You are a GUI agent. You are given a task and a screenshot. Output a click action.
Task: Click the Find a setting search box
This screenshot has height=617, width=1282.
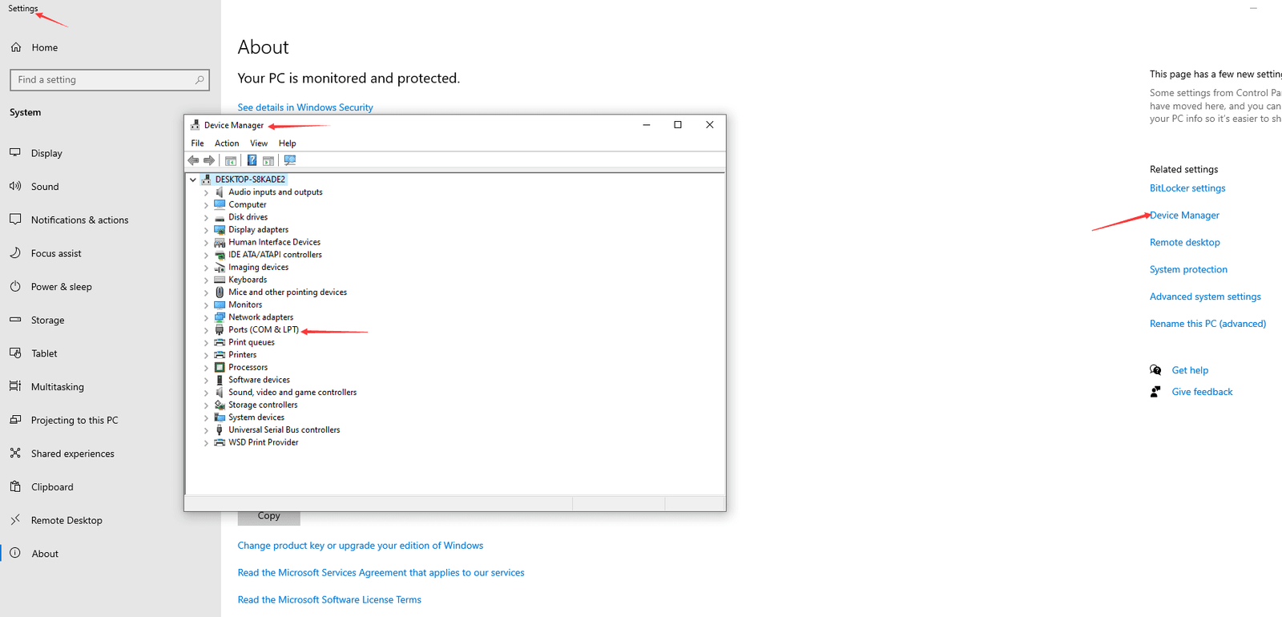pos(110,80)
